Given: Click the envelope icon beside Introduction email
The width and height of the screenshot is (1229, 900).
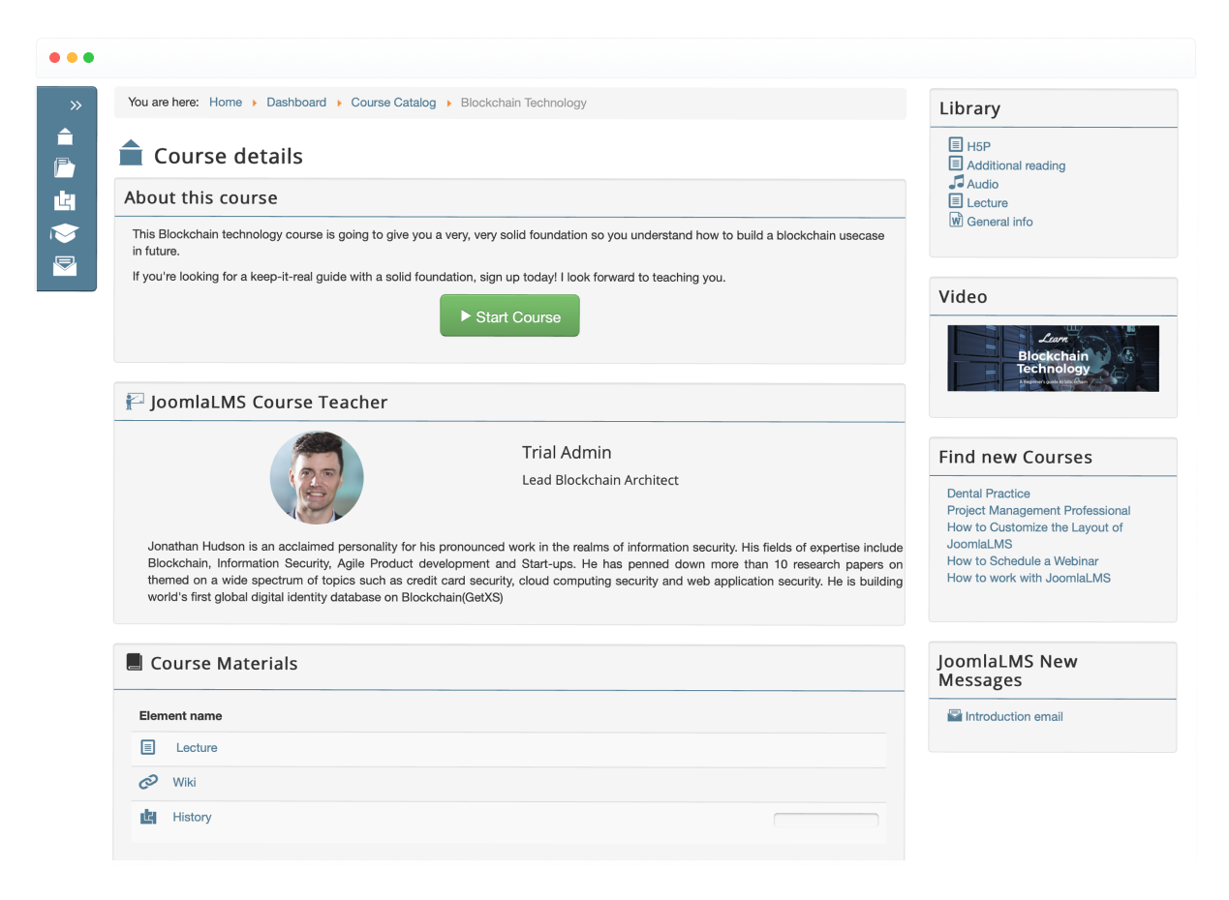Looking at the screenshot, I should [955, 716].
